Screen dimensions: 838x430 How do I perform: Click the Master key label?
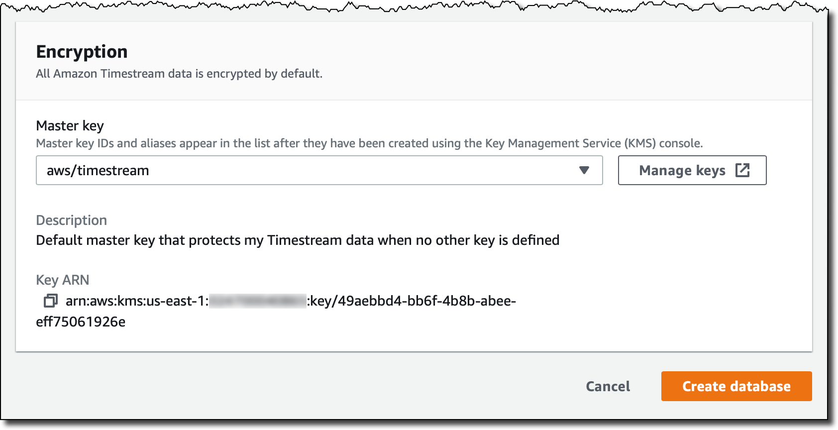70,125
